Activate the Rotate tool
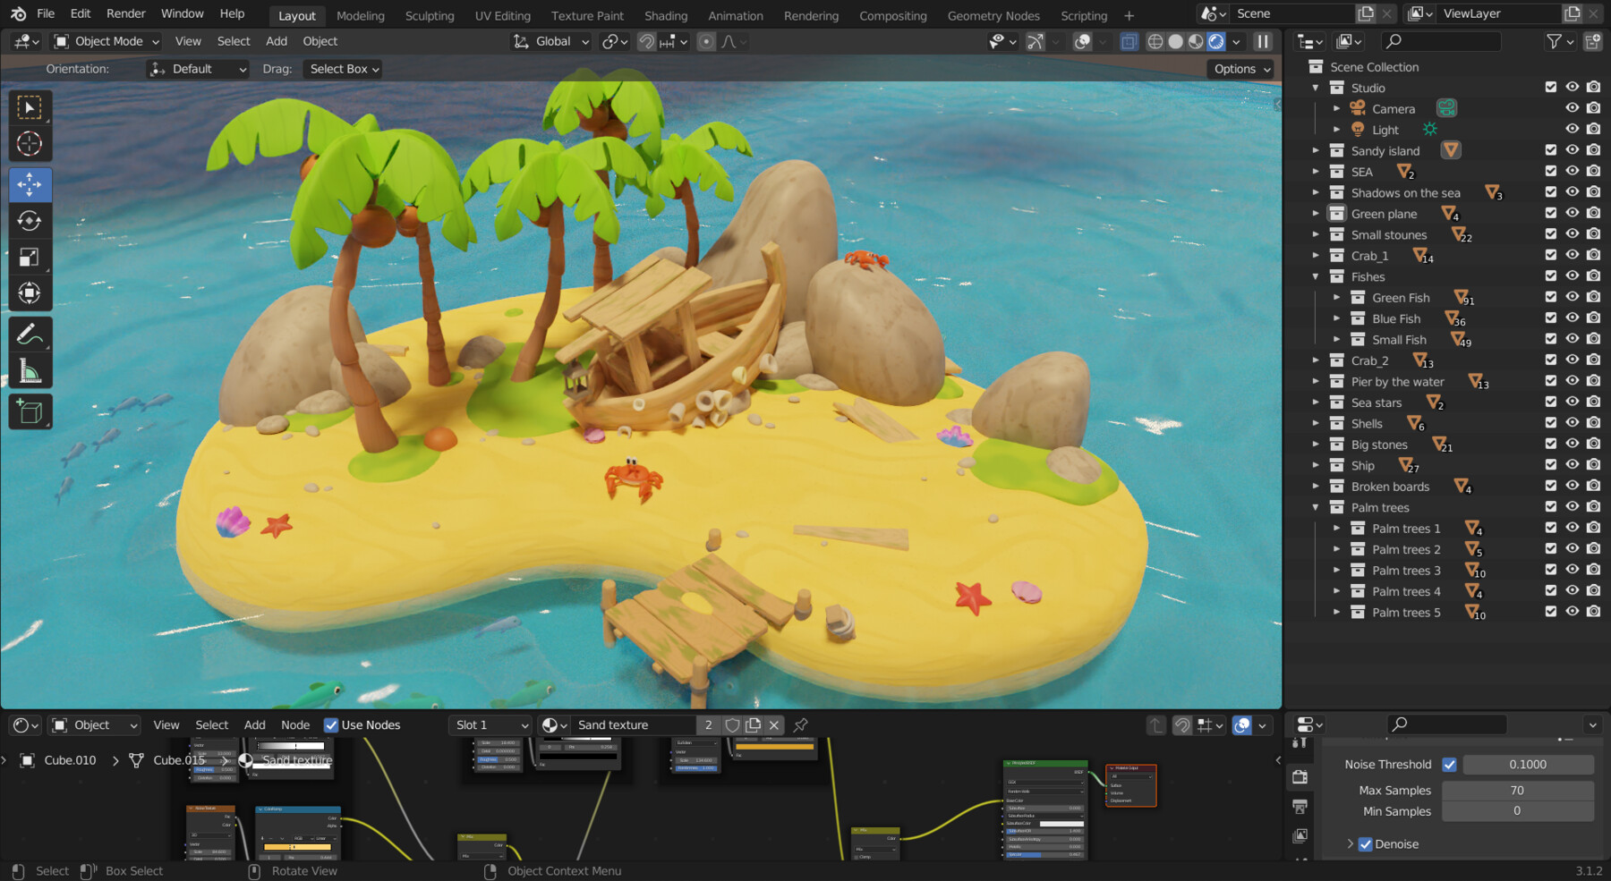 click(x=30, y=221)
